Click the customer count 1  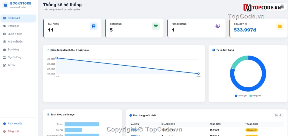173,30
